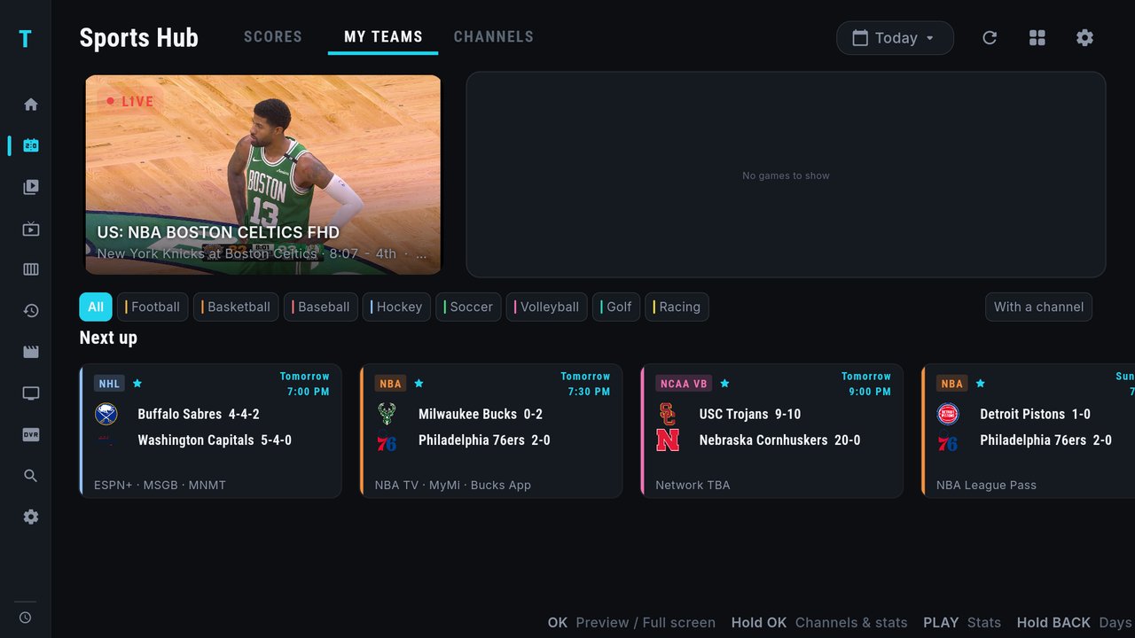Select the My Teams tab

383,37
